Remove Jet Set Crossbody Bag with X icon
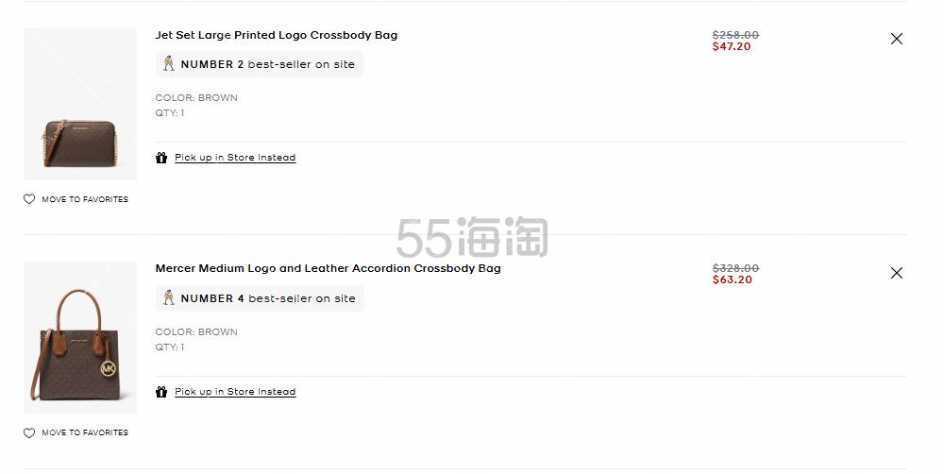Screen dimensions: 944x474 (x=897, y=39)
